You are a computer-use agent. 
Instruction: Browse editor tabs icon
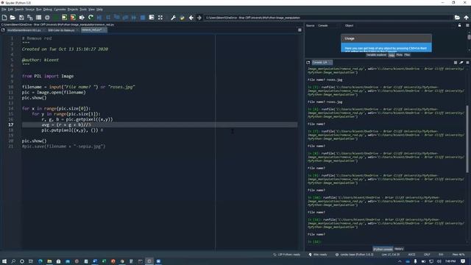(3, 30)
